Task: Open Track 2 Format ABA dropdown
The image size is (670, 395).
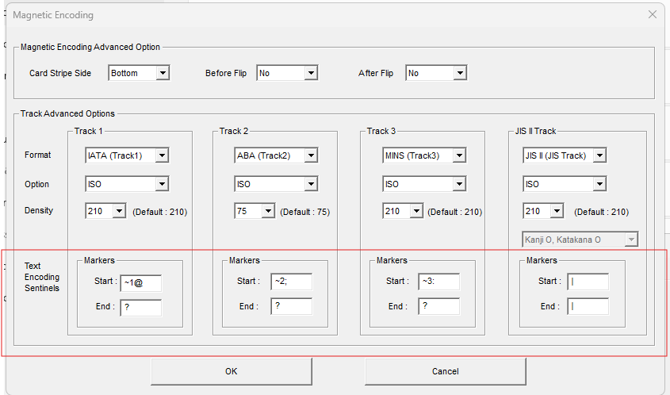Action: click(x=276, y=155)
